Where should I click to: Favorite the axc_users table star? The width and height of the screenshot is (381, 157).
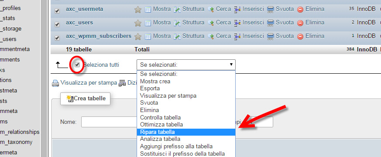pos(138,23)
